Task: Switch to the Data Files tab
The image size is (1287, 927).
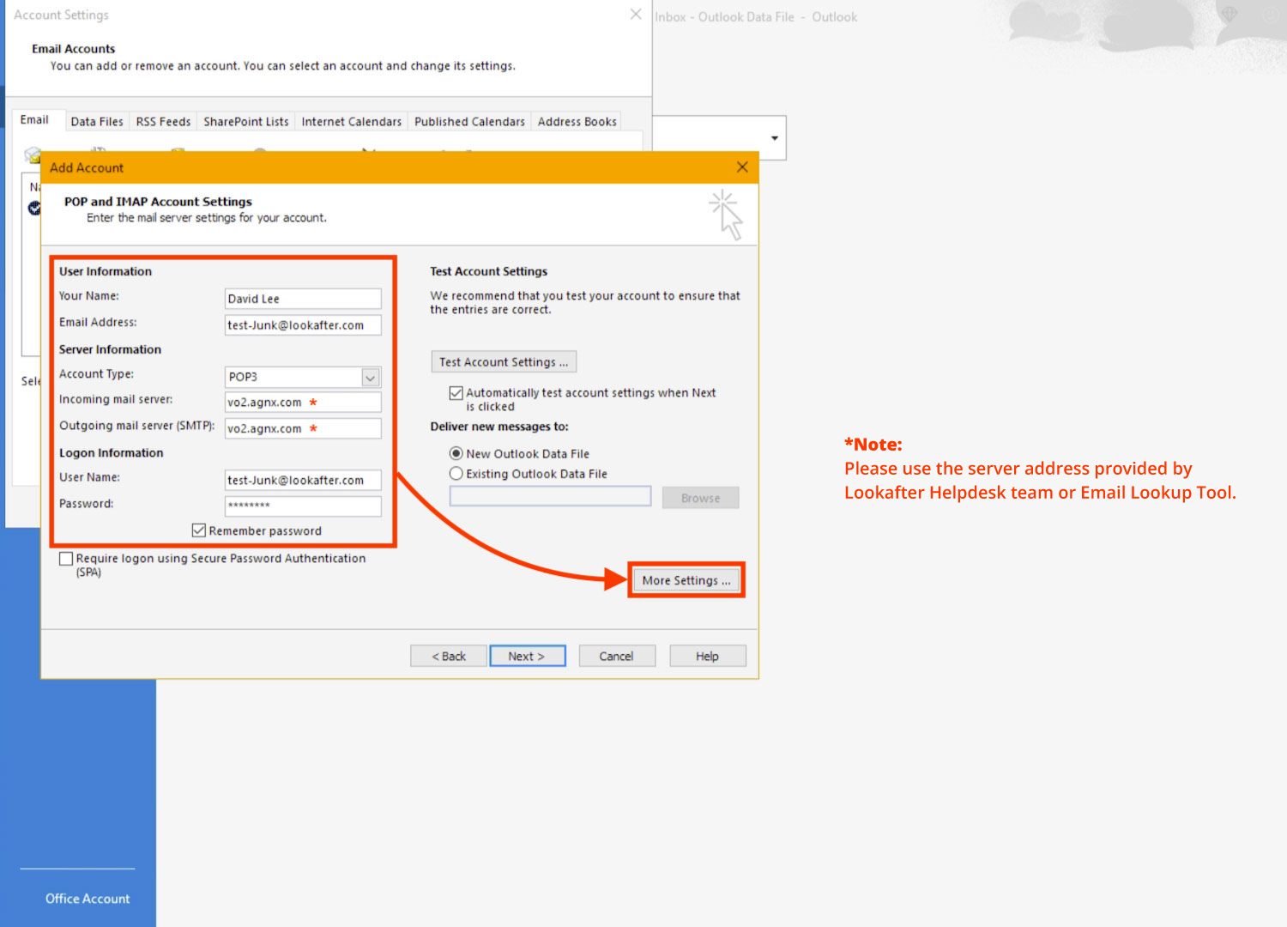Action: point(97,122)
